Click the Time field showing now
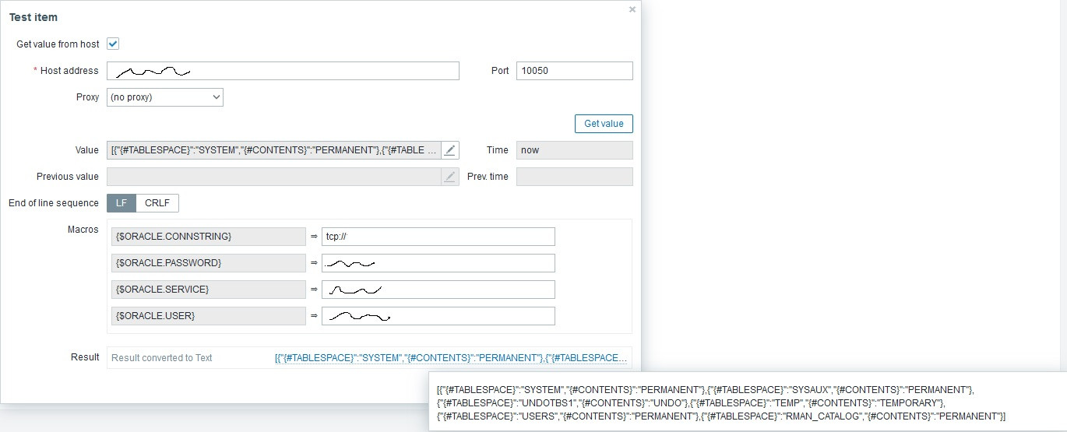The height and width of the screenshot is (432, 1067). point(575,150)
